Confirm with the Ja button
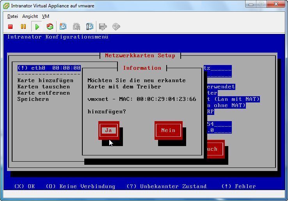Image resolution: width=288 pixels, height=201 pixels. (x=109, y=130)
